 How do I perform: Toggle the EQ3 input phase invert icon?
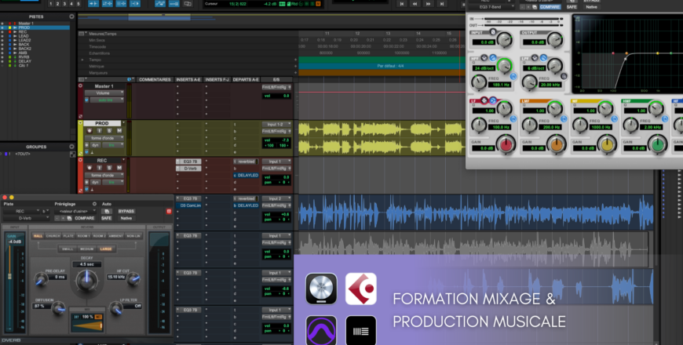(x=493, y=32)
